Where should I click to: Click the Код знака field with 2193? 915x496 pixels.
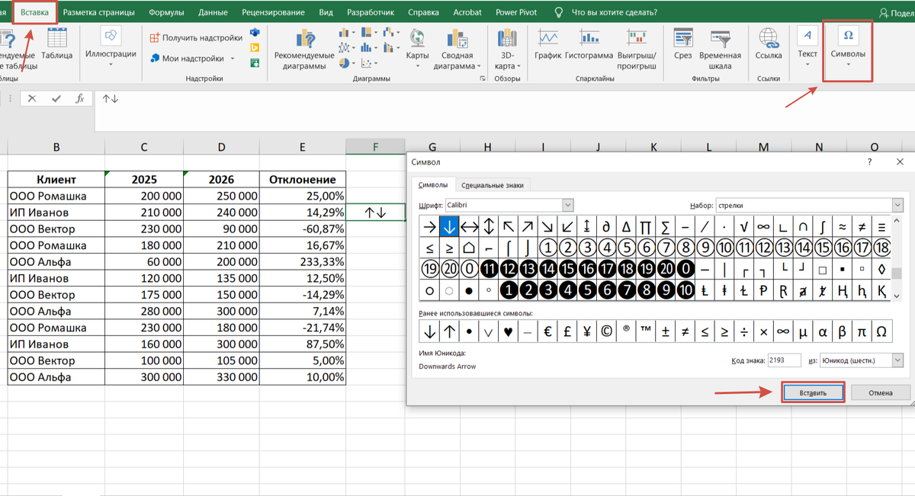click(785, 360)
